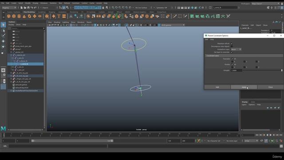Toggle Rotate X checkbox
Screen dimensions: 284x160
[x=233, y=67]
